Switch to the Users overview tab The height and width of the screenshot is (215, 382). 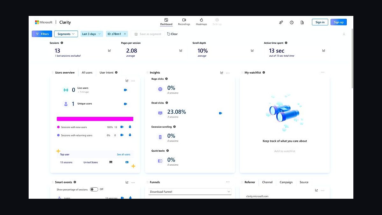tap(65, 73)
